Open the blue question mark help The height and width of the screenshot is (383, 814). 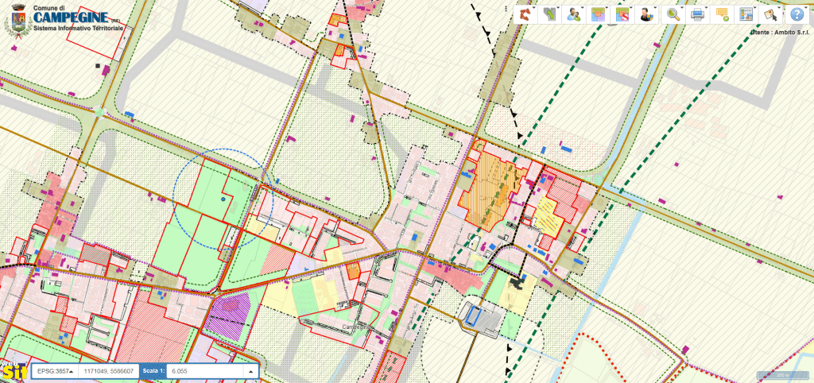click(x=796, y=14)
